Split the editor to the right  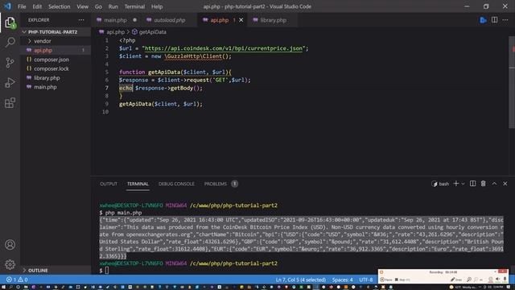point(494,20)
